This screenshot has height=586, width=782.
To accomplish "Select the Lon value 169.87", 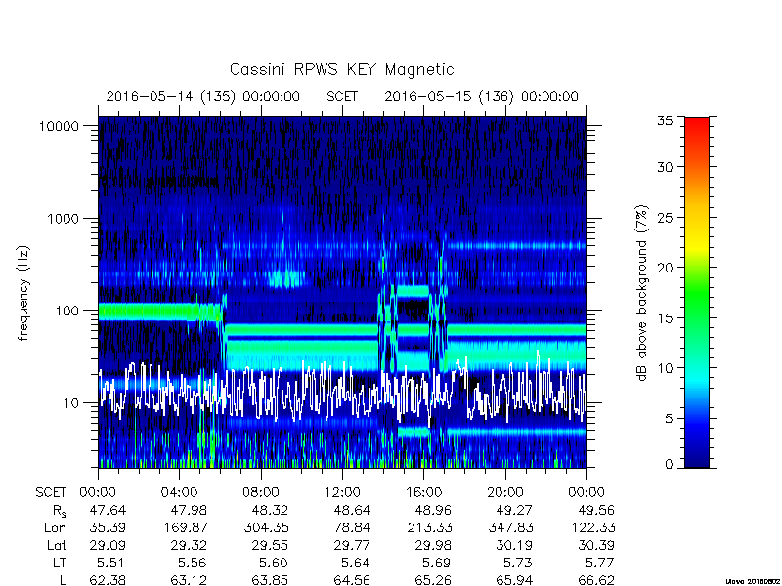I will point(186,527).
